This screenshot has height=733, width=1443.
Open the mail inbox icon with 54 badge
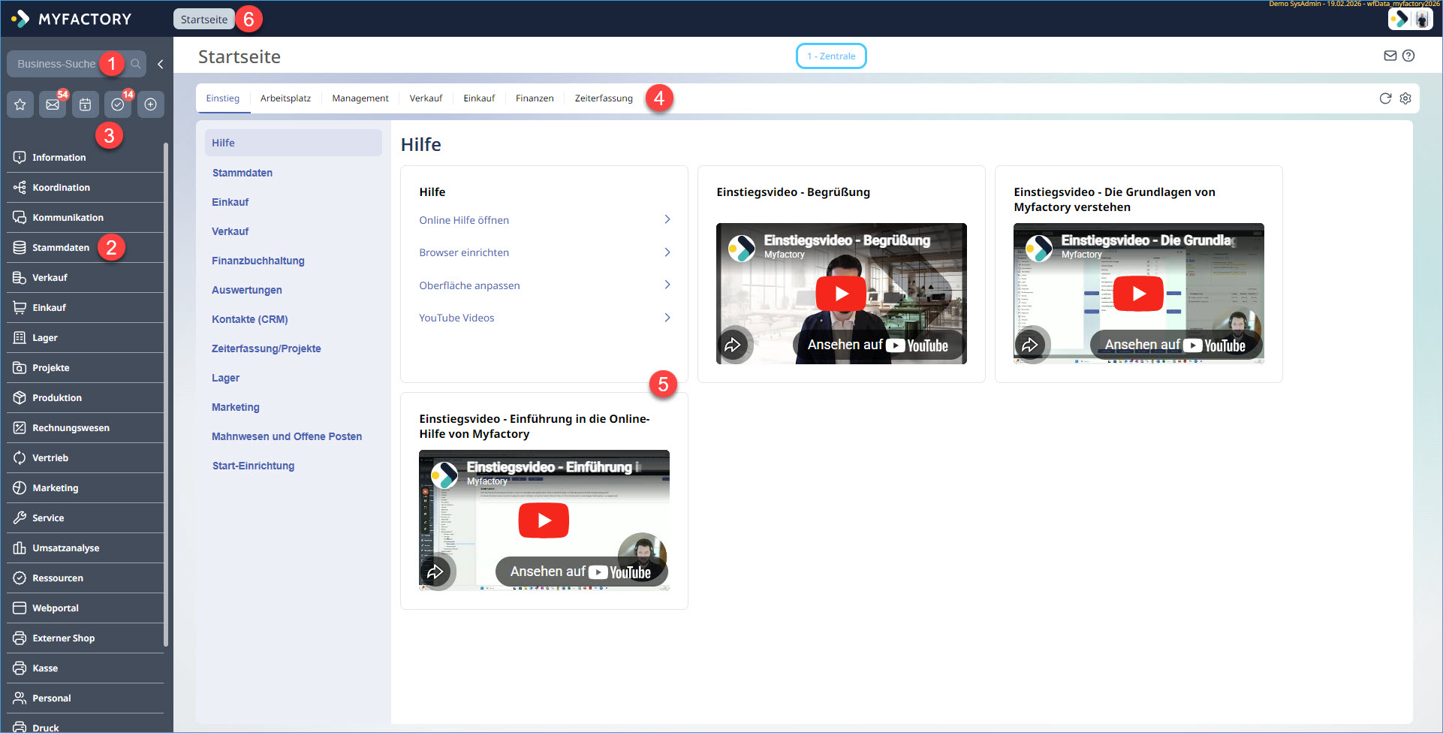click(x=53, y=104)
